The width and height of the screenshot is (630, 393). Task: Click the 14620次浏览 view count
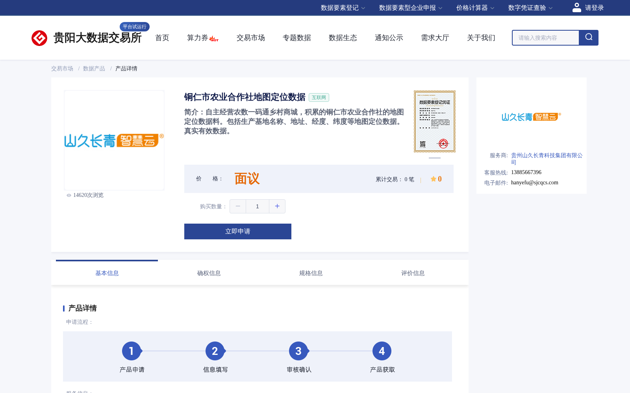point(88,195)
